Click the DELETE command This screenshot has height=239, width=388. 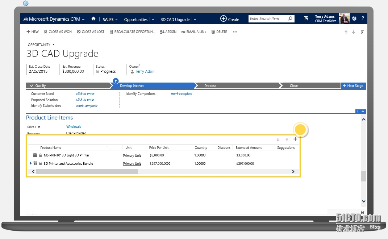coord(219,32)
